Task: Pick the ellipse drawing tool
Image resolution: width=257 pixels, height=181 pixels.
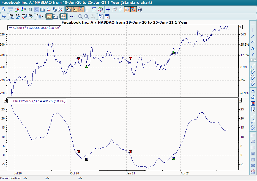Action: (x=253, y=141)
